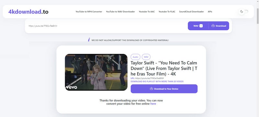Click the moon icon in header
The image size is (259, 117).
pyautogui.click(x=242, y=12)
